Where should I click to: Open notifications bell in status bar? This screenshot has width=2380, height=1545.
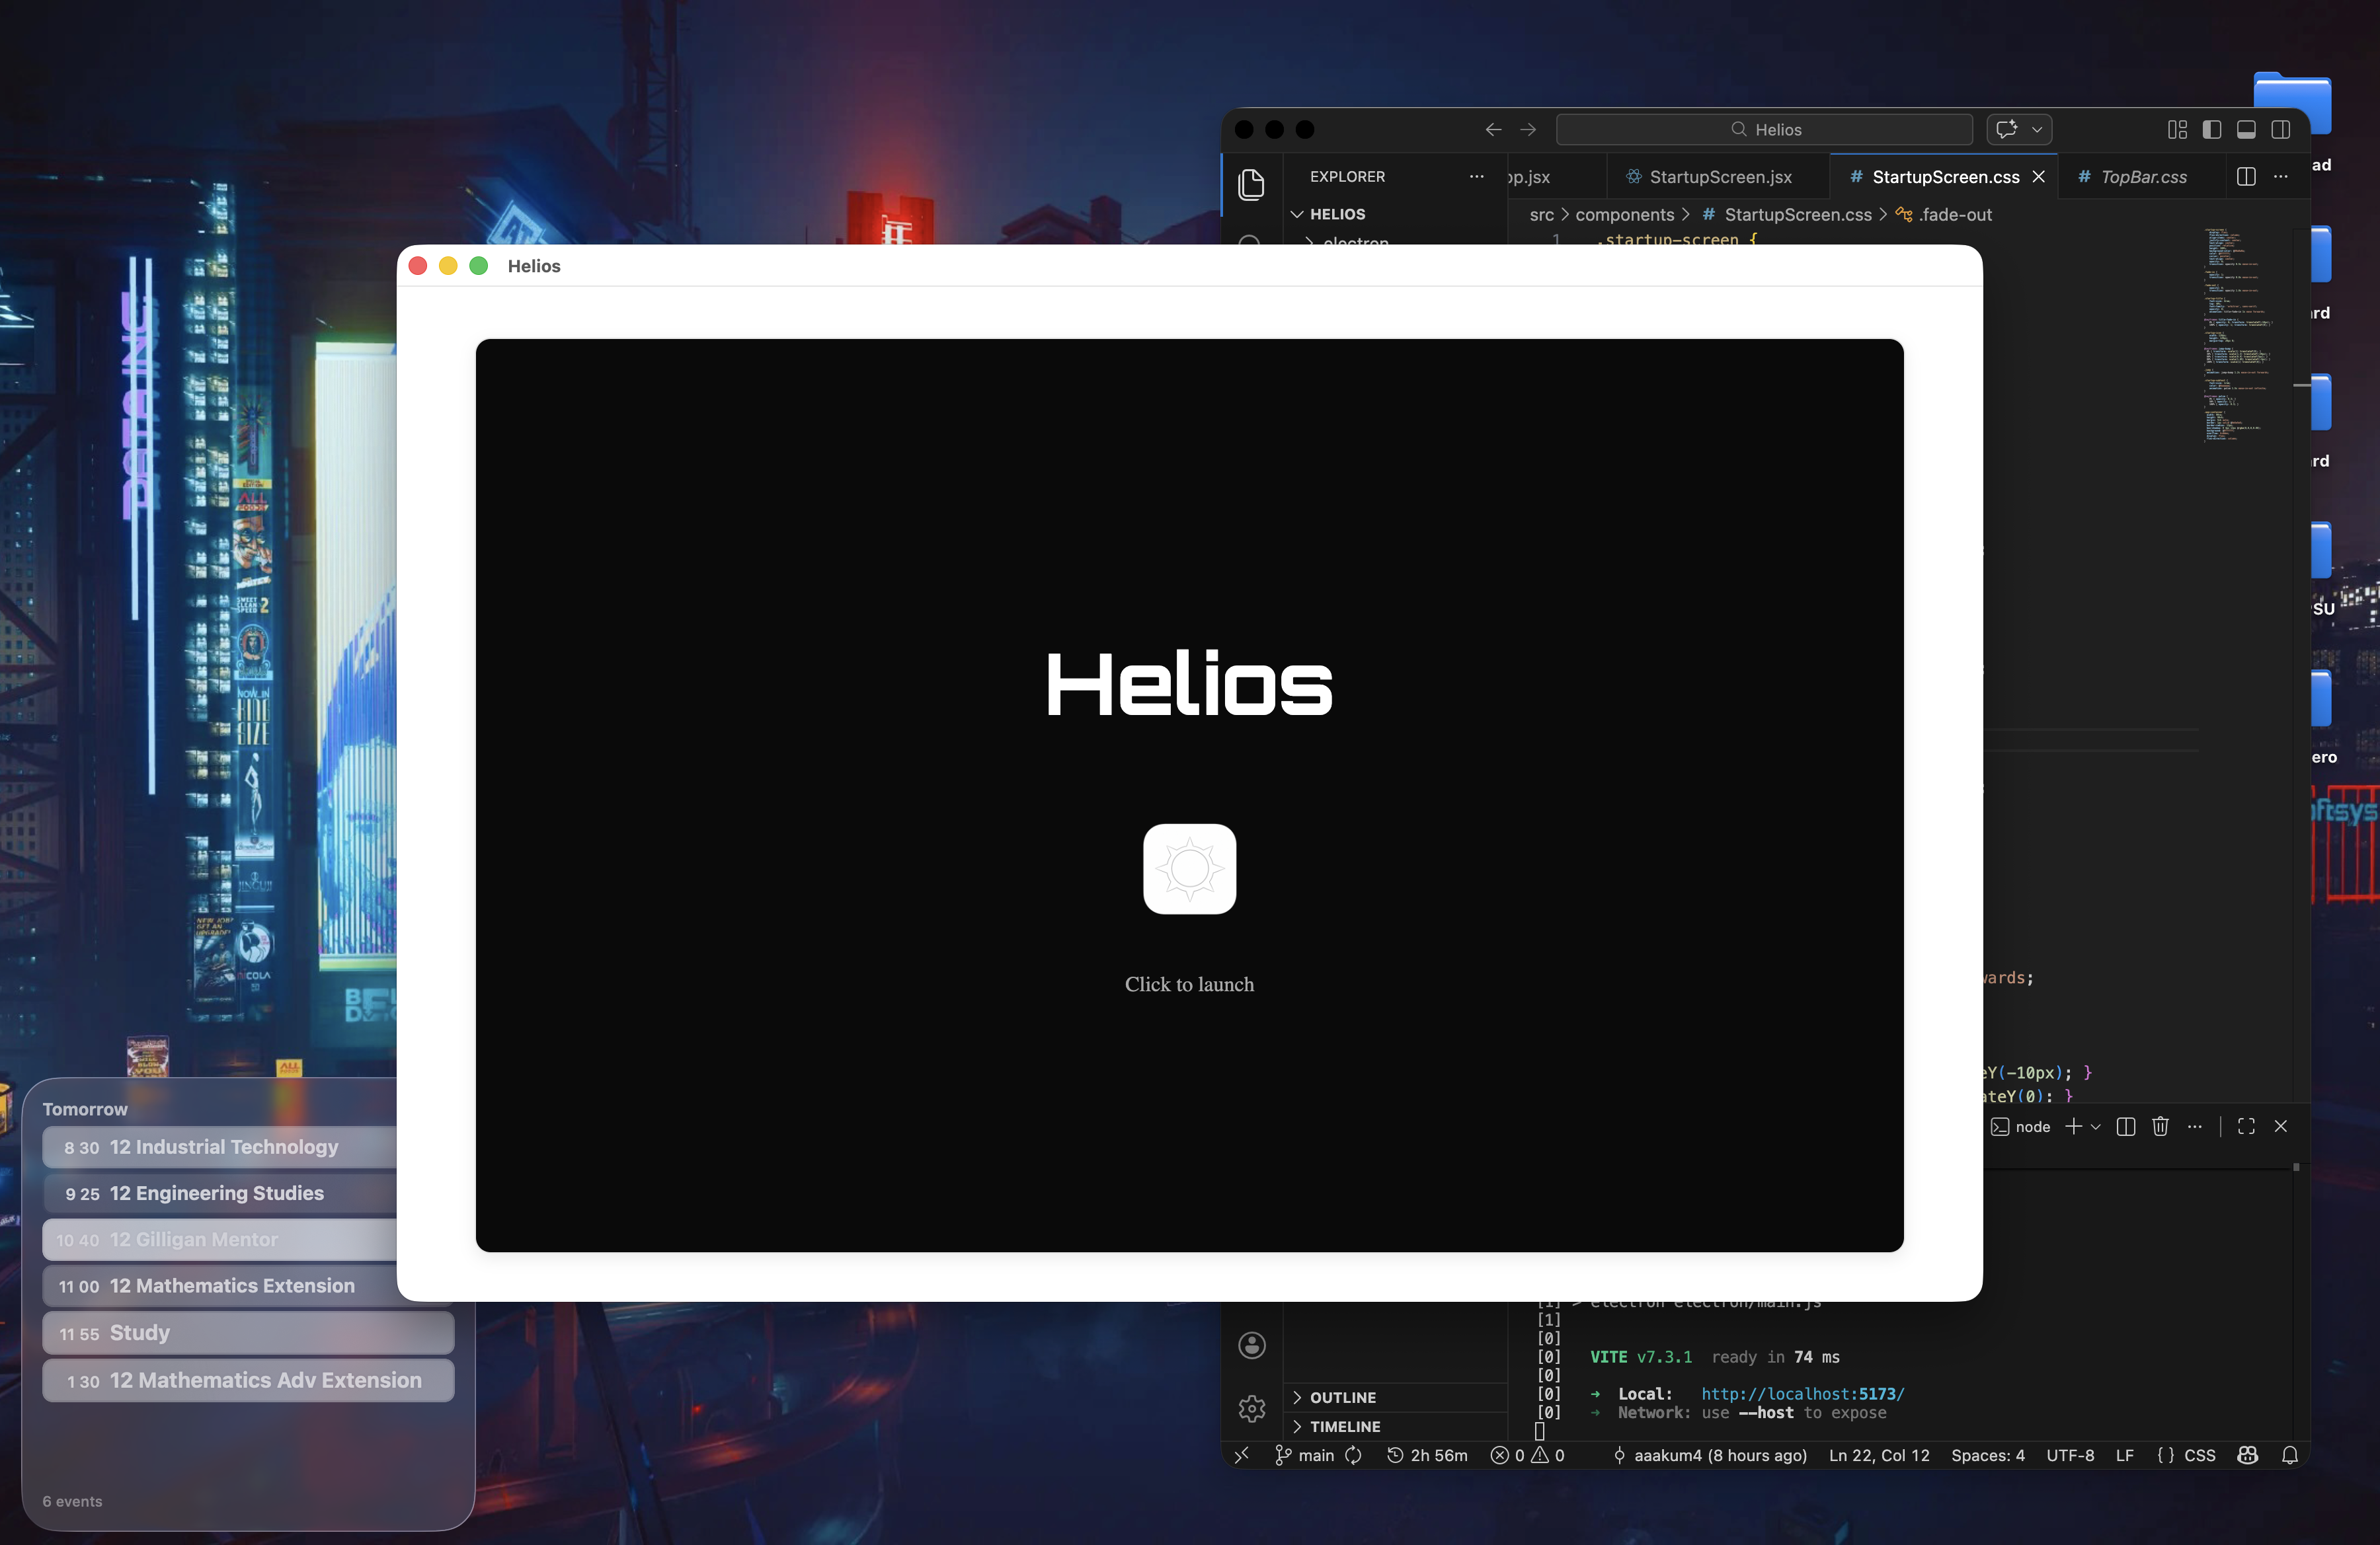tap(2290, 1455)
